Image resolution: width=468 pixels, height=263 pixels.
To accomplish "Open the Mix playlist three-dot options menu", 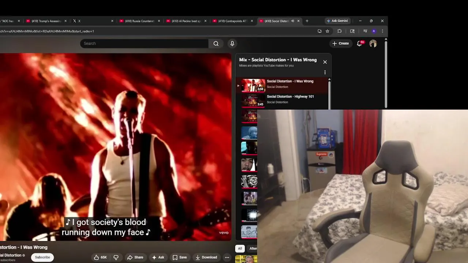I will pyautogui.click(x=325, y=72).
